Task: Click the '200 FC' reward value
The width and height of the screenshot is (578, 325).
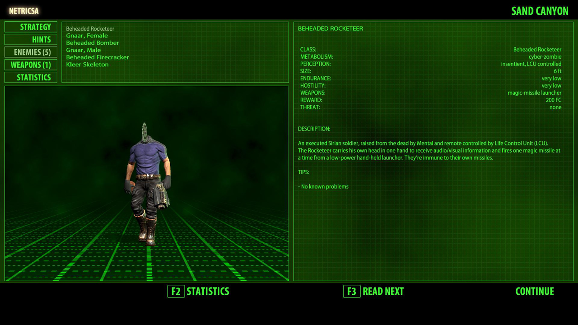Action: (554, 100)
